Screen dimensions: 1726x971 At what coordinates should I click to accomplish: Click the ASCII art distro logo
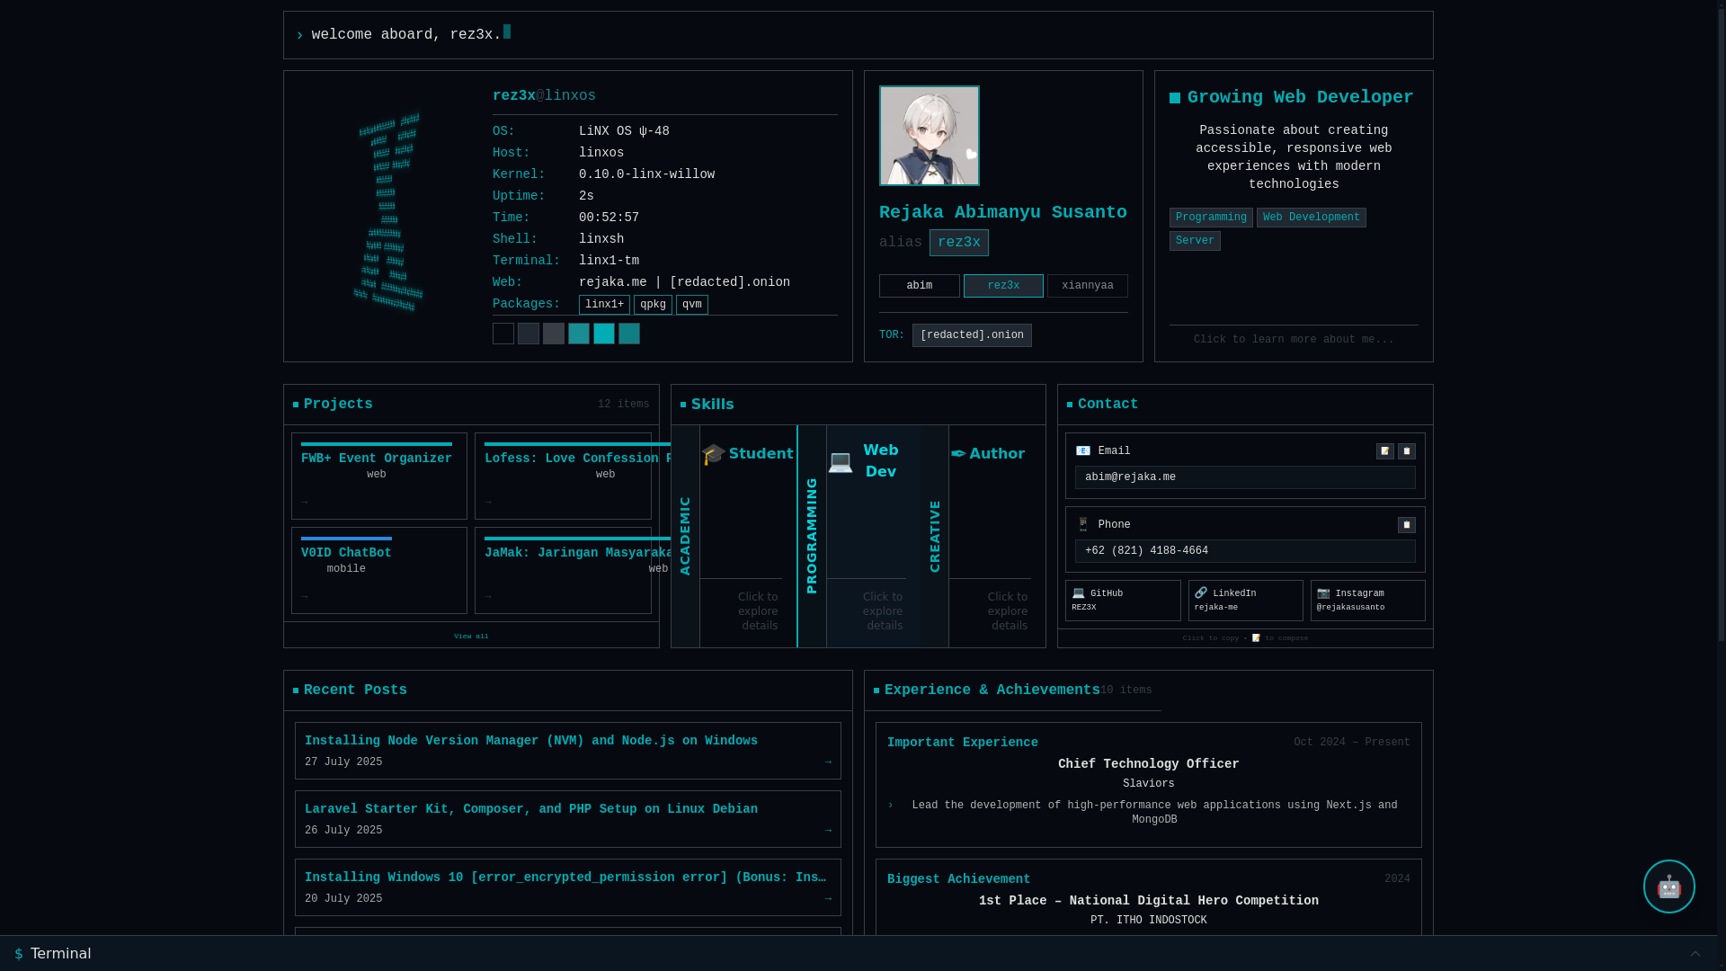point(388,211)
